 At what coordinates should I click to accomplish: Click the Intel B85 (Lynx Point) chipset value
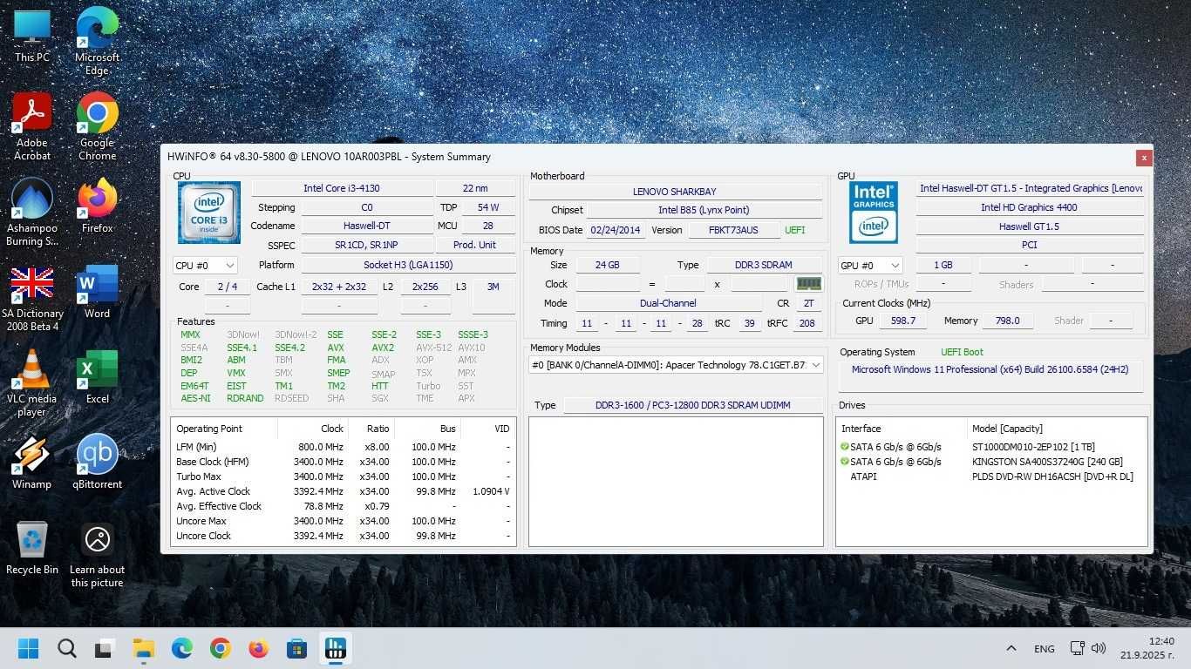pyautogui.click(x=704, y=210)
